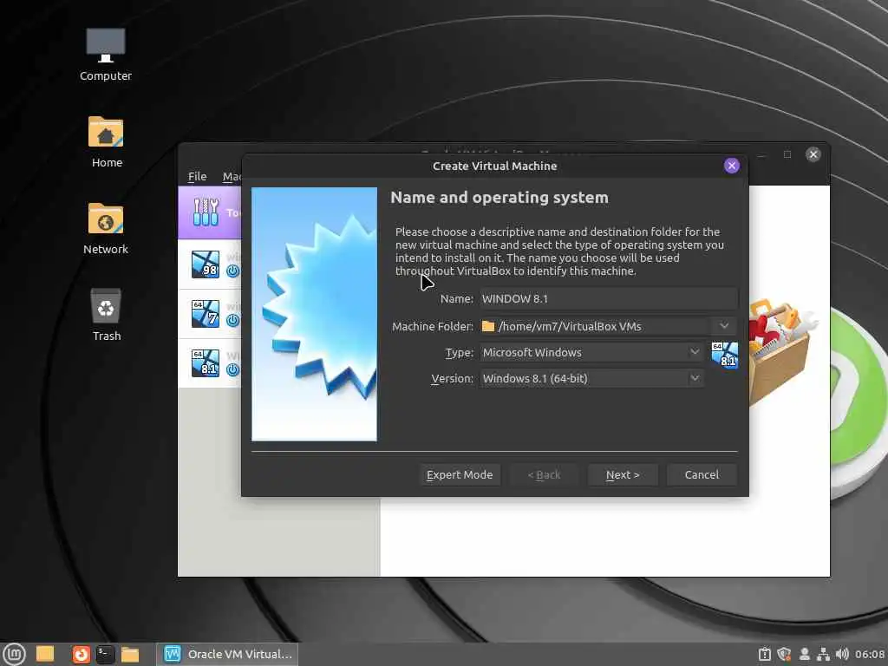Open the yellow Files launcher in taskbar
The width and height of the screenshot is (888, 666).
pos(45,654)
